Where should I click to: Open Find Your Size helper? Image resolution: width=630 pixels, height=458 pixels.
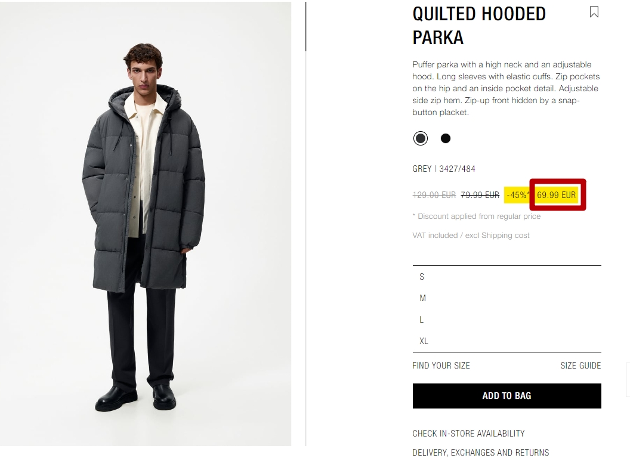[441, 366]
